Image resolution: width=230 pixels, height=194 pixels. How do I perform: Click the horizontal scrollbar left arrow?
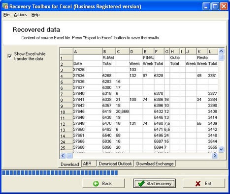pyautogui.click(x=63, y=156)
